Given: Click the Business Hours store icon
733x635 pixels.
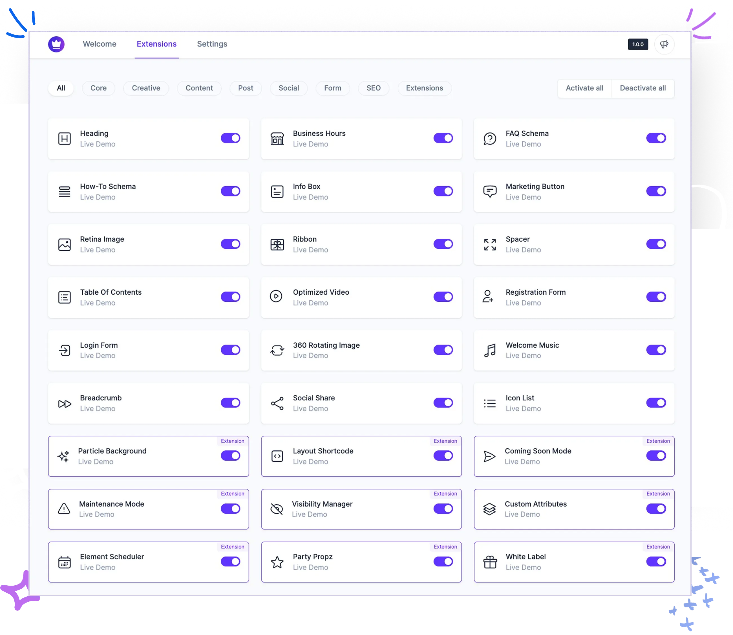Looking at the screenshot, I should point(277,139).
